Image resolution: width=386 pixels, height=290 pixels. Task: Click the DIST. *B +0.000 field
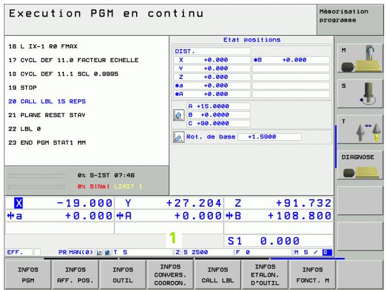point(291,60)
